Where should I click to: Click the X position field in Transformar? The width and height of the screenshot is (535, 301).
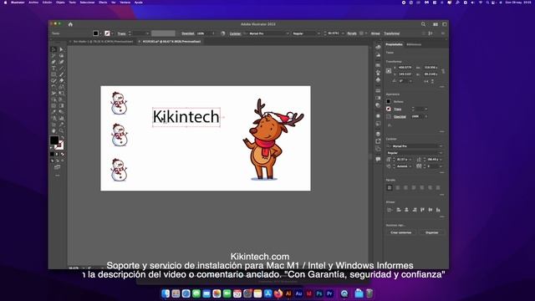point(405,68)
